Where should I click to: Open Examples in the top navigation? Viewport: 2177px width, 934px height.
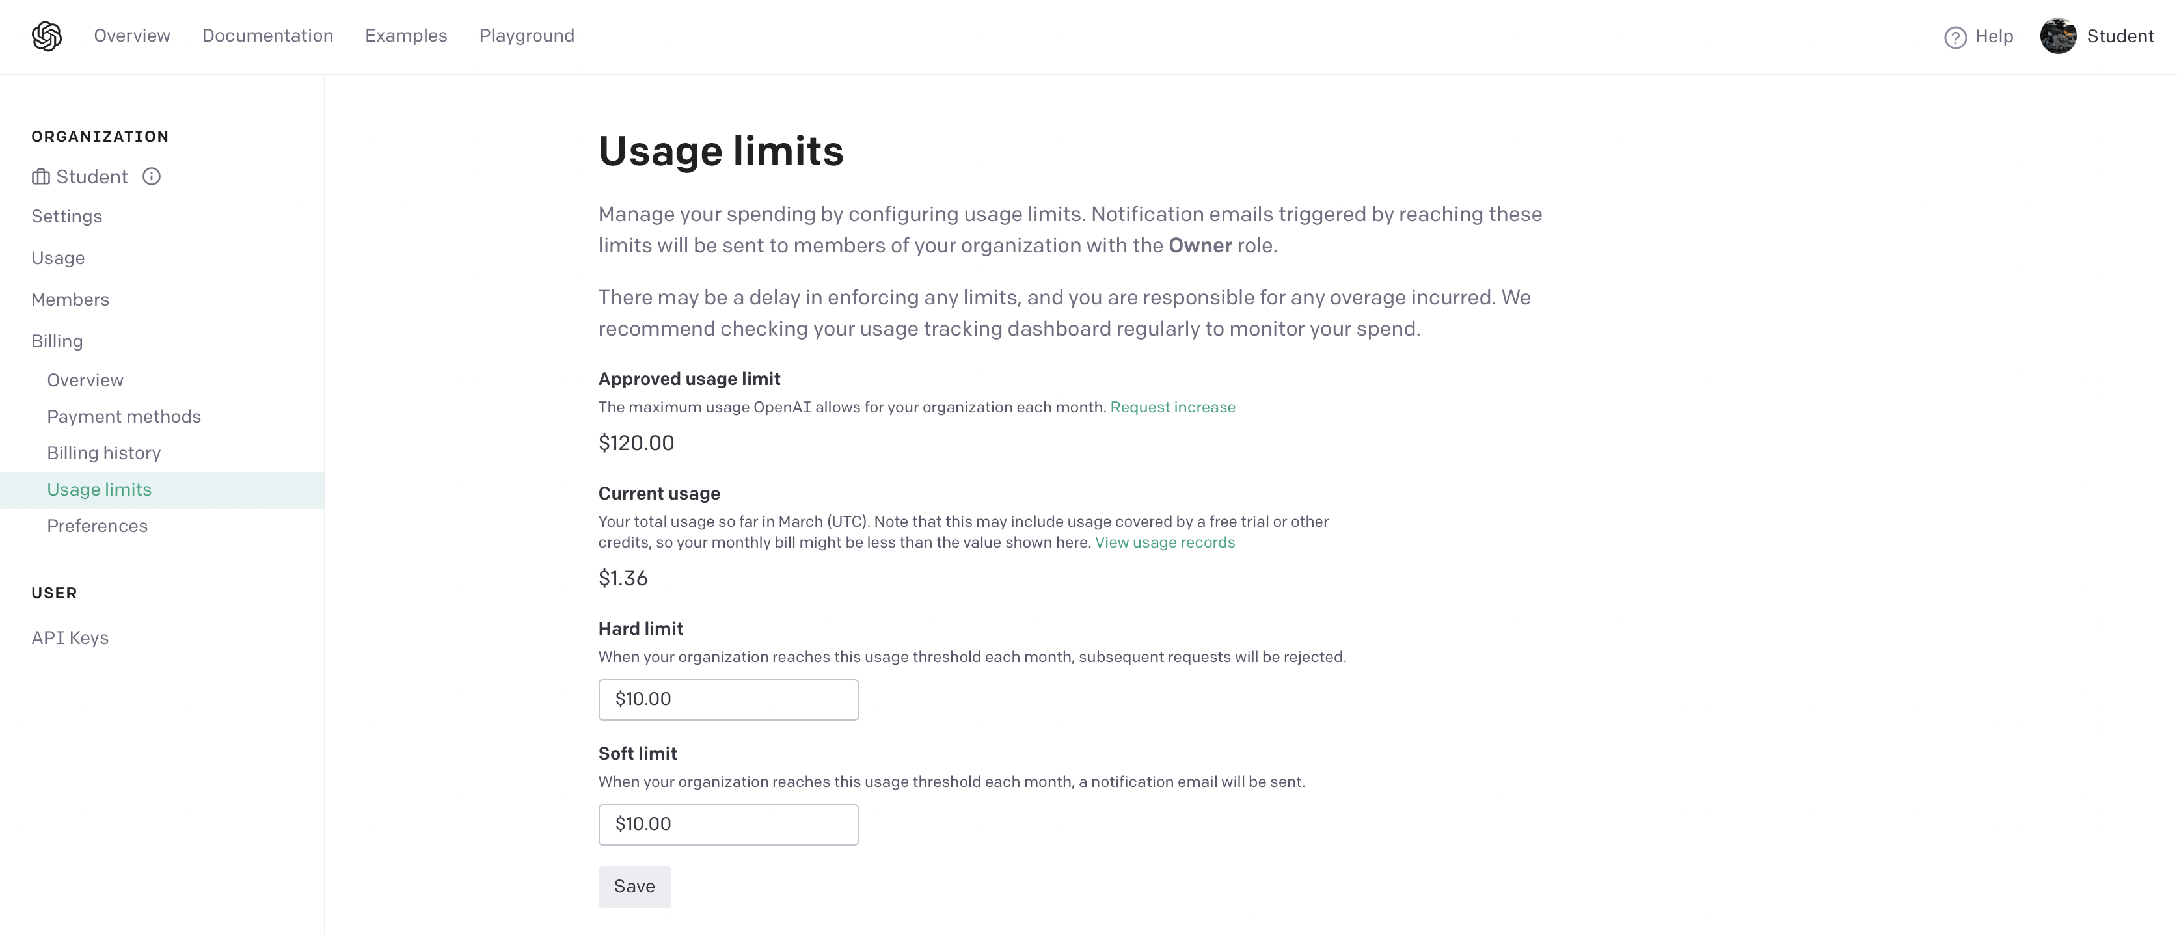405,36
